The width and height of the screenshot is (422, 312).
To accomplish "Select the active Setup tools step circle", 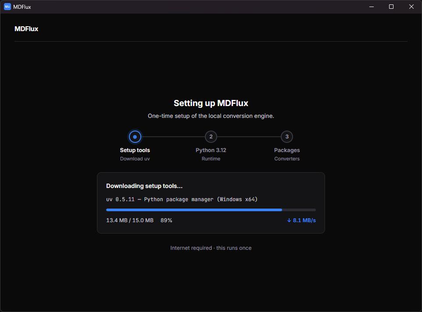I will [135, 137].
